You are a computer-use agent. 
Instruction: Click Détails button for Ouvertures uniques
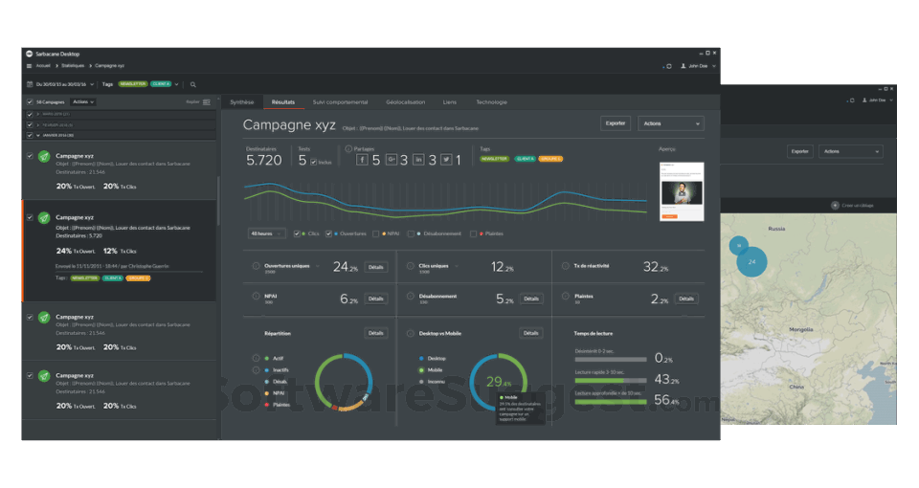pyautogui.click(x=375, y=267)
